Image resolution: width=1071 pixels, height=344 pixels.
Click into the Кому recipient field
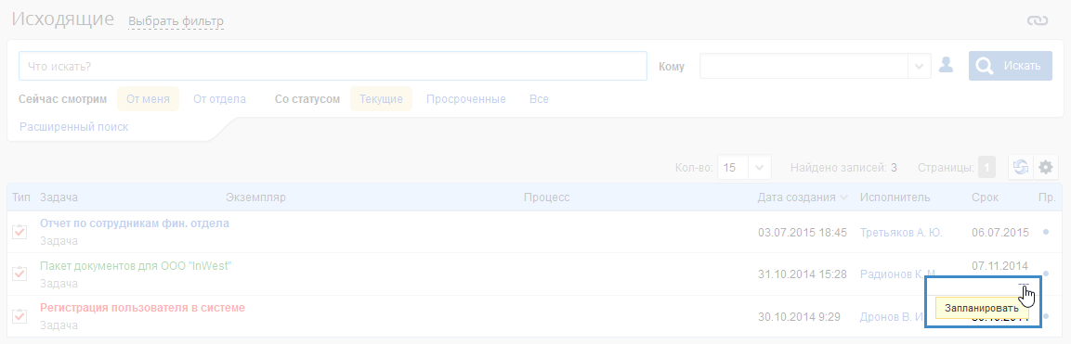[x=803, y=66]
